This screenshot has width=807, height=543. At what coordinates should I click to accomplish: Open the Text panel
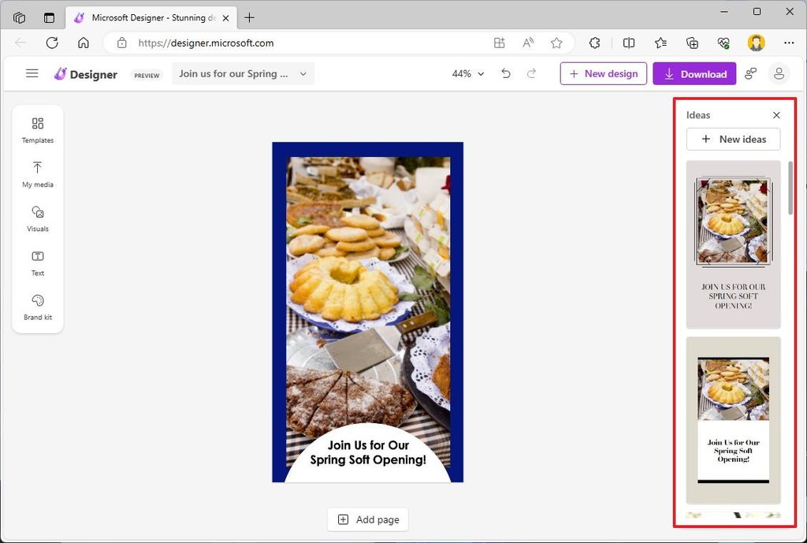pos(37,263)
